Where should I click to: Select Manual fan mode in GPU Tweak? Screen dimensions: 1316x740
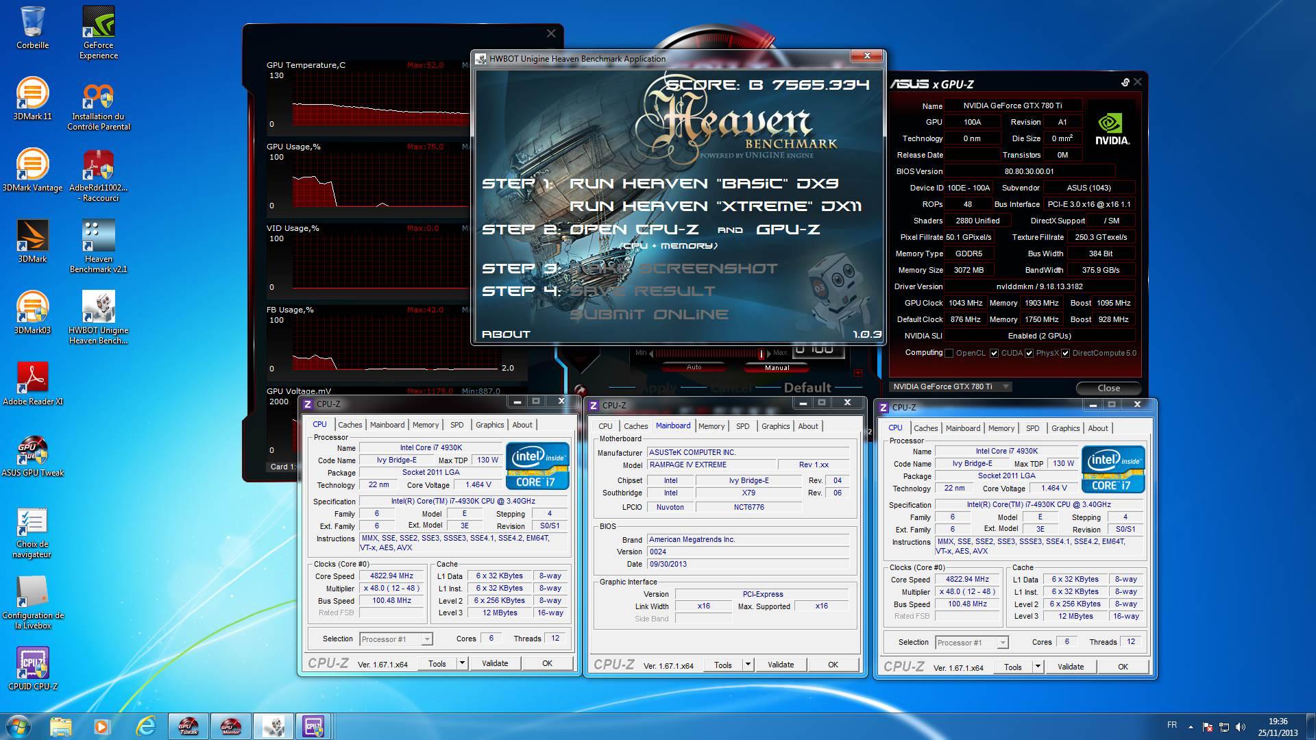pos(777,367)
